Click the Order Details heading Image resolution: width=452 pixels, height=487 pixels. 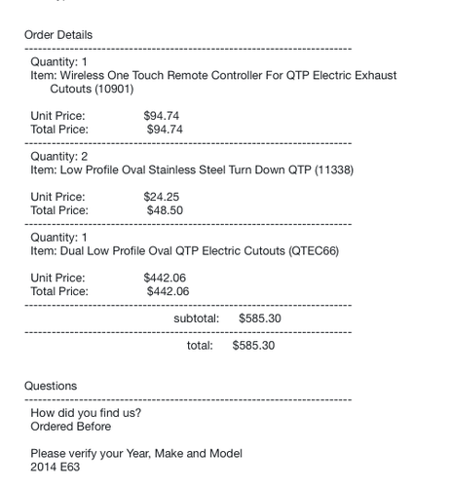[58, 35]
